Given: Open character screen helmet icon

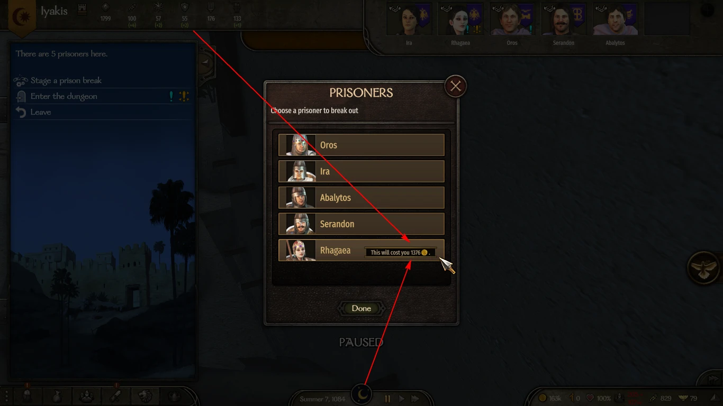Looking at the screenshot, I should point(28,395).
